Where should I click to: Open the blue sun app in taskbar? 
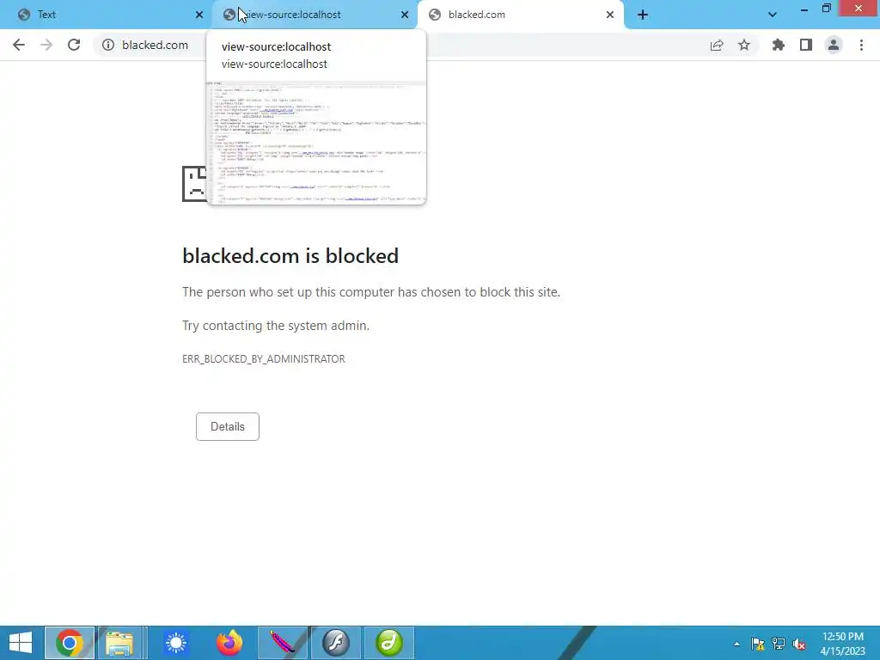pyautogui.click(x=175, y=643)
